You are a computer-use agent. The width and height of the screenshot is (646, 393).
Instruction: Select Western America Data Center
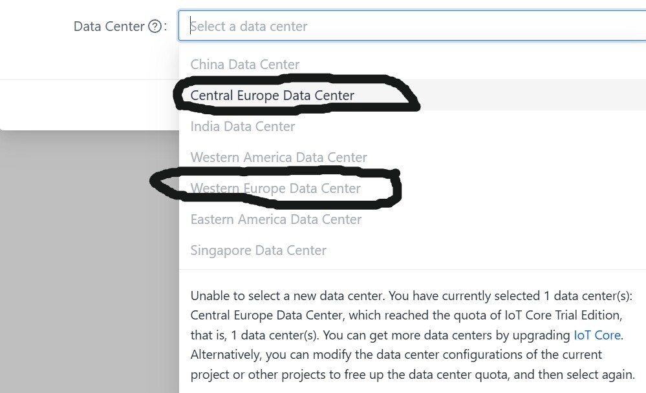click(x=279, y=157)
